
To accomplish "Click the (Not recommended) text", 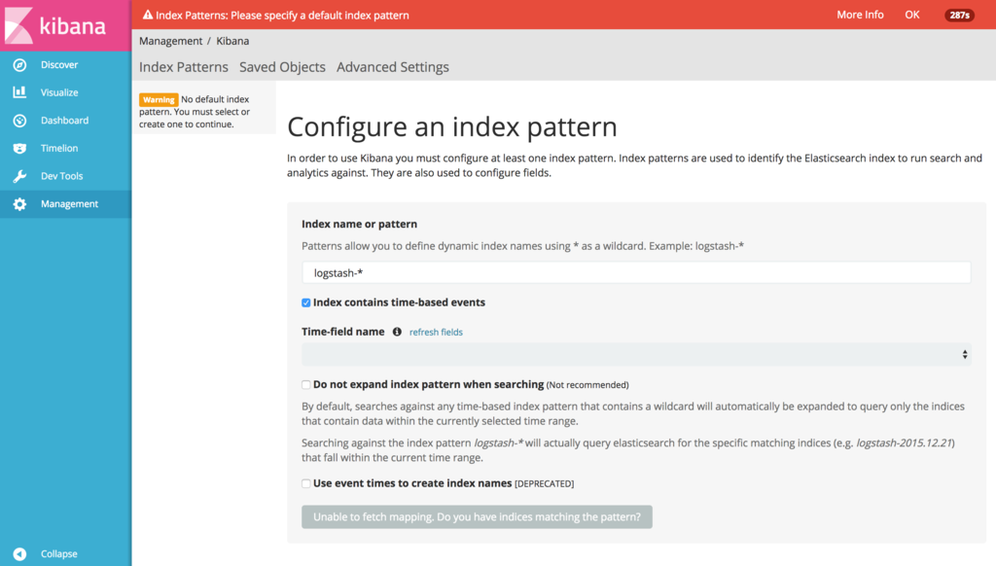I will click(x=587, y=385).
